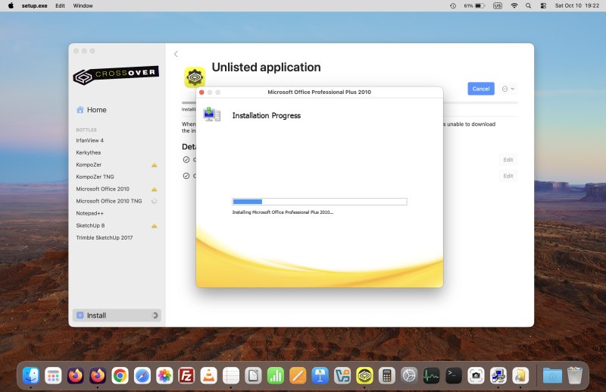606x392 pixels.
Task: Open the Window menu
Action: [x=83, y=6]
